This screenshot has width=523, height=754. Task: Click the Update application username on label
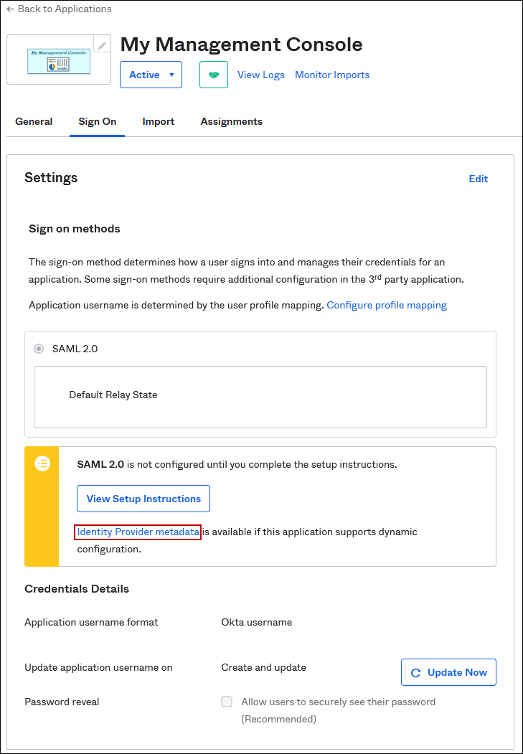coord(98,667)
